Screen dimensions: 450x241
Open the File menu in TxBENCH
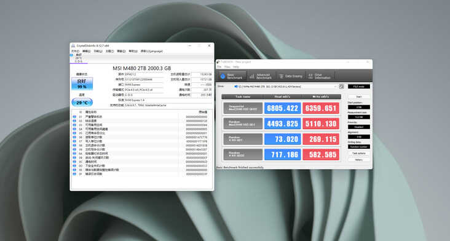tap(219, 66)
